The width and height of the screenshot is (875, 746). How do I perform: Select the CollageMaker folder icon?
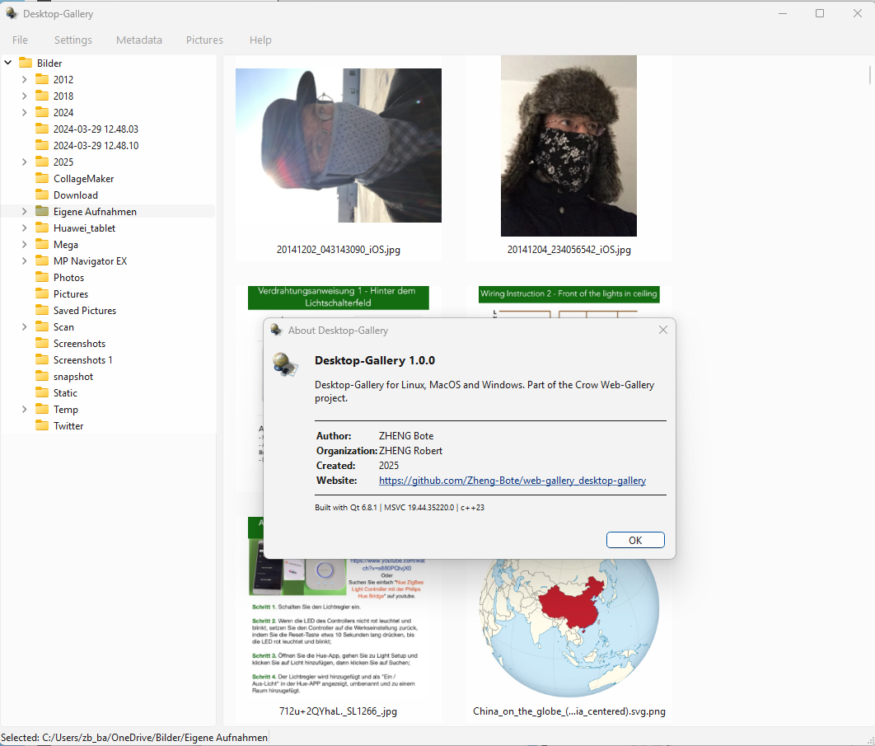(42, 178)
